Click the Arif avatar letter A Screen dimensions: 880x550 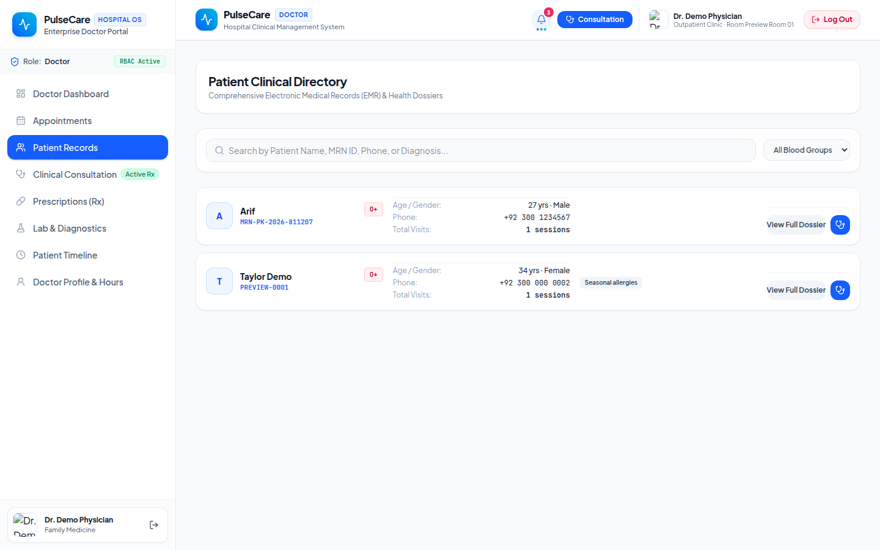[x=219, y=216]
